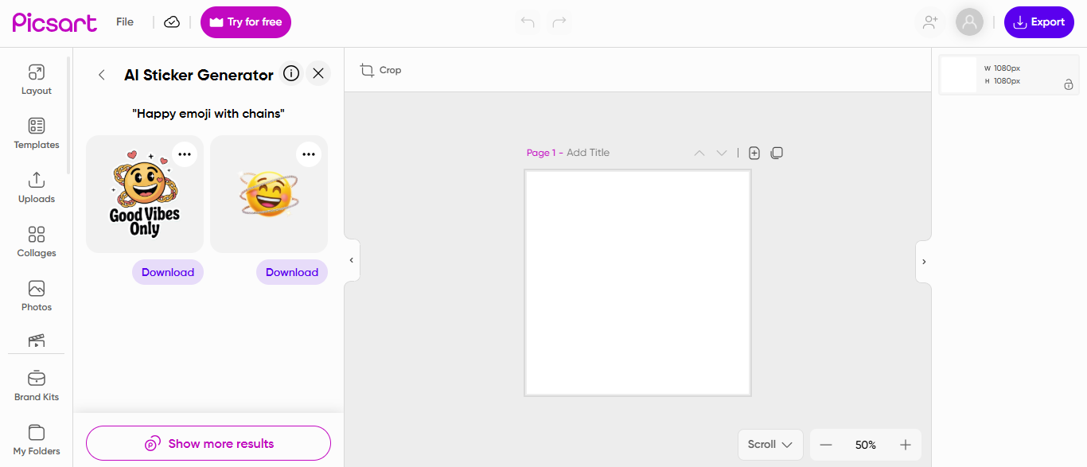Open the Scroll view mode dropdown
This screenshot has width=1087, height=467.
click(x=770, y=445)
